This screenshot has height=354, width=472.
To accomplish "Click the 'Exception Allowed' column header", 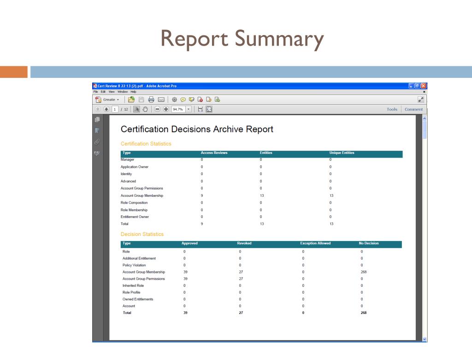I will (315, 243).
